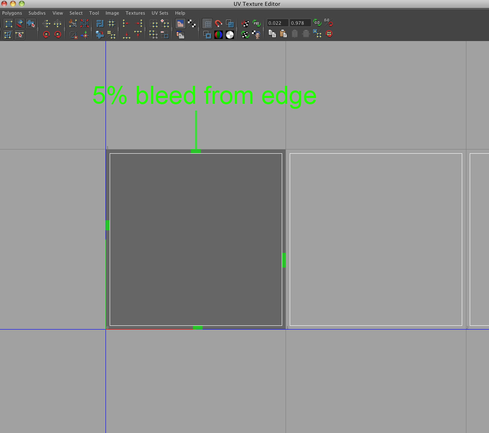Screen dimensions: 489x433
Task: Snap UVs to grid icon
Action: click(x=111, y=23)
